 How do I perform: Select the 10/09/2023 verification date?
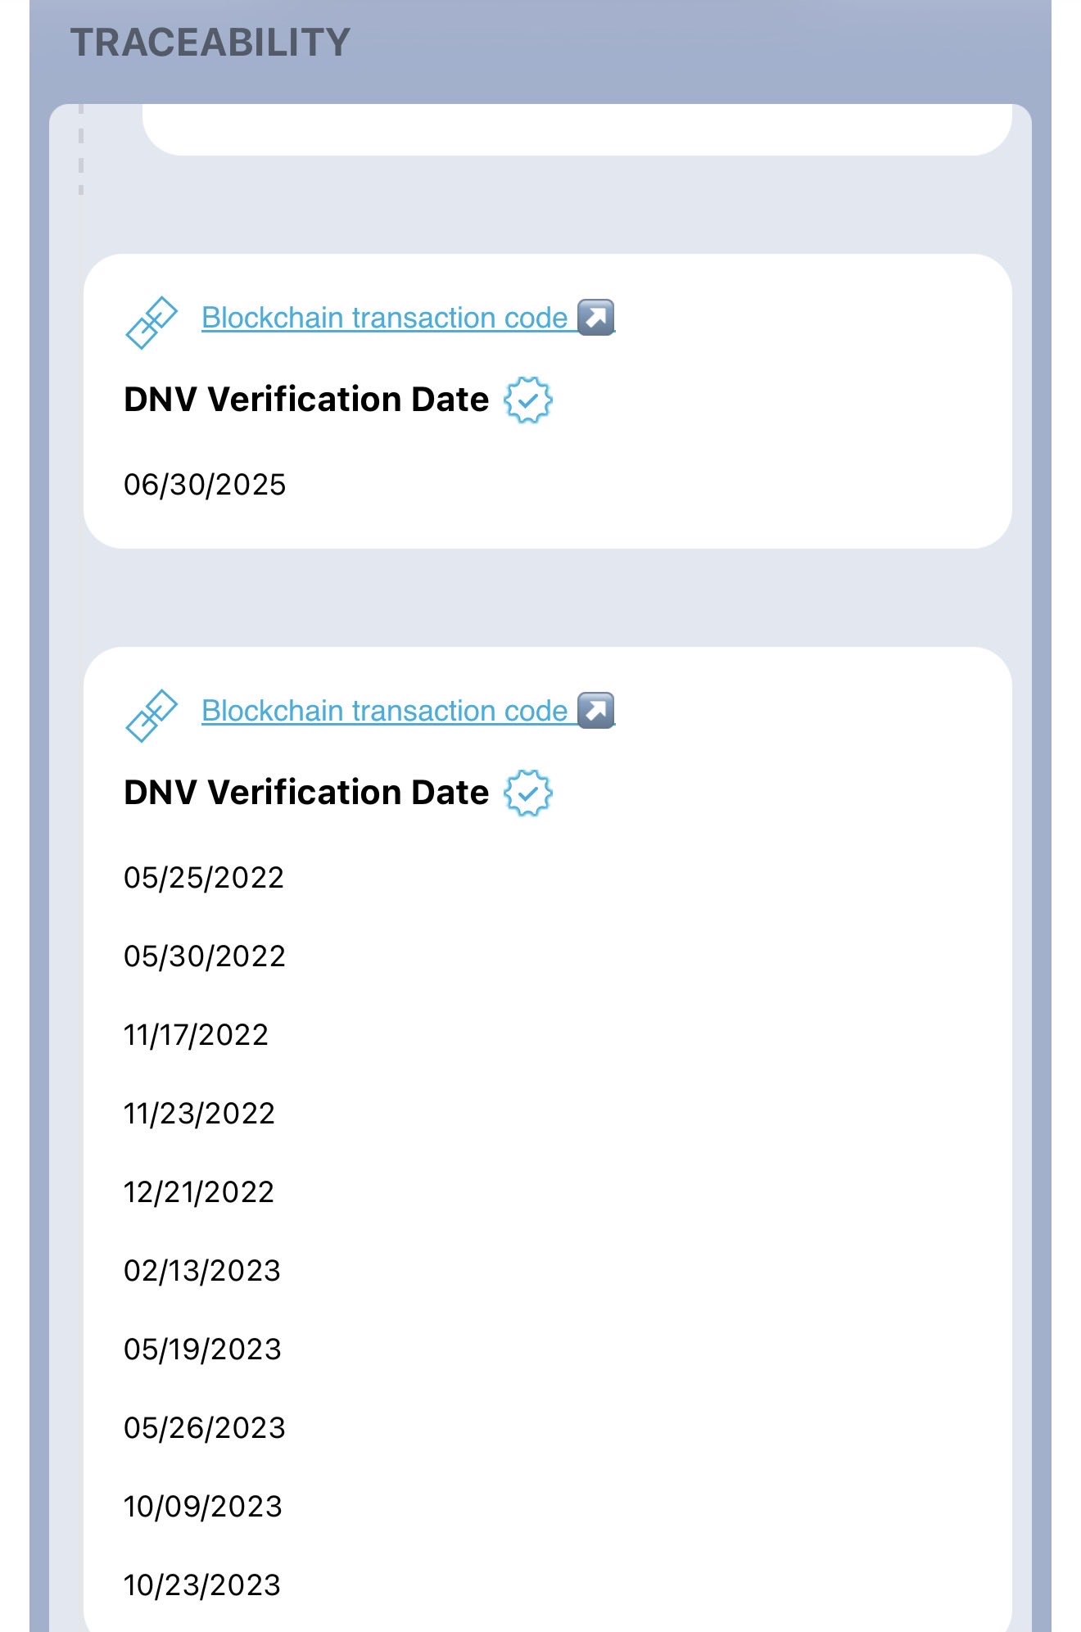[203, 1507]
